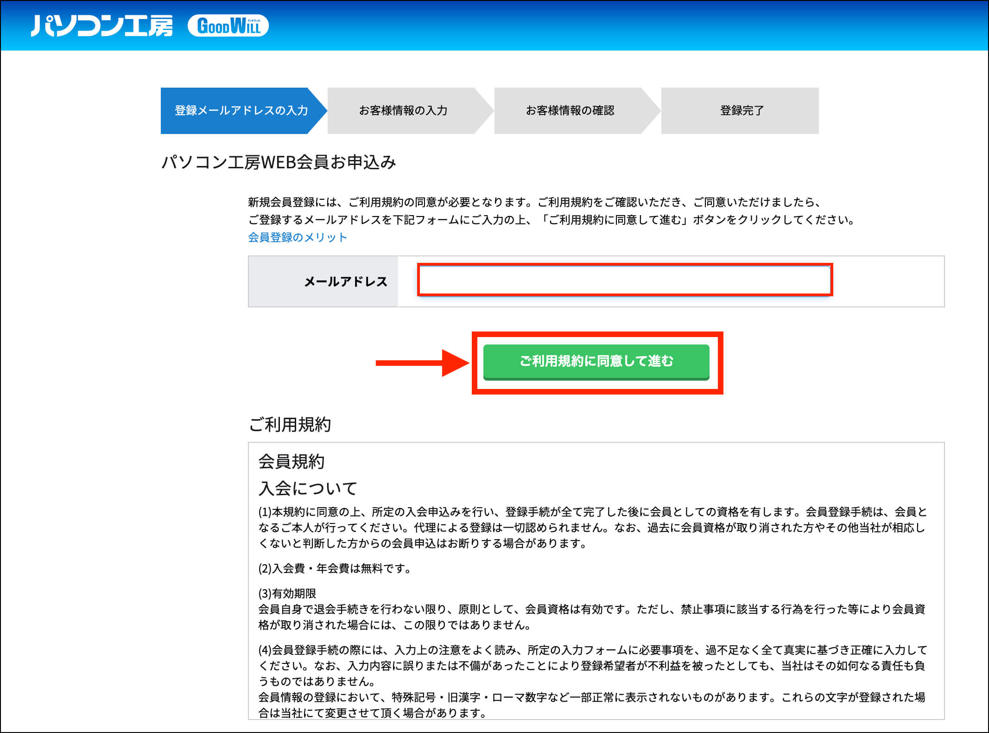The height and width of the screenshot is (733, 989).
Task: Click the 入会について heading
Action: point(308,488)
